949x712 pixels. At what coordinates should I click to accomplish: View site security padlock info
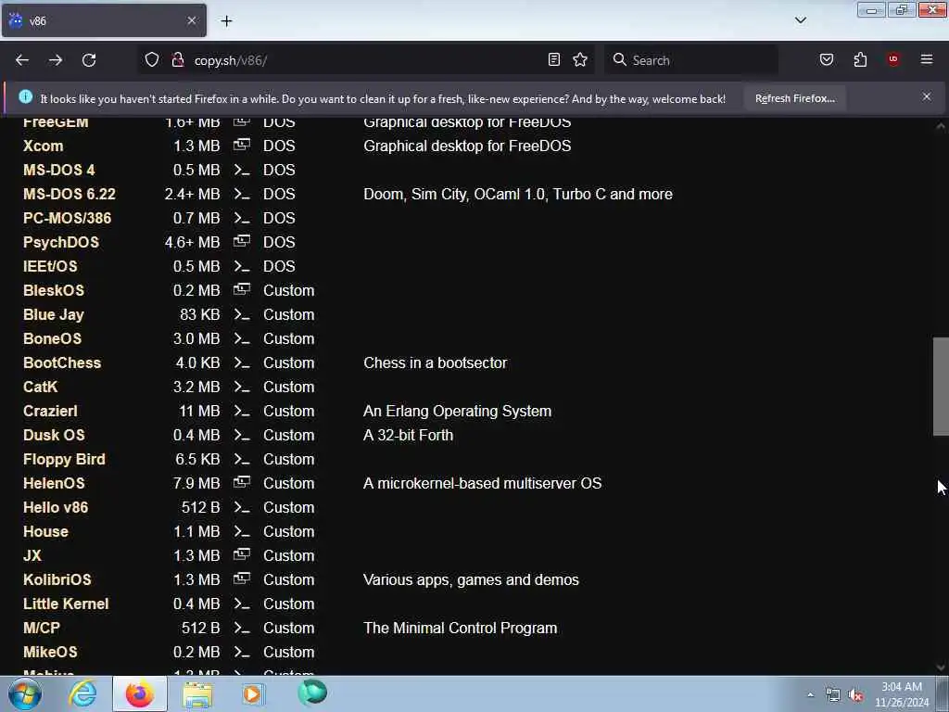click(x=178, y=59)
